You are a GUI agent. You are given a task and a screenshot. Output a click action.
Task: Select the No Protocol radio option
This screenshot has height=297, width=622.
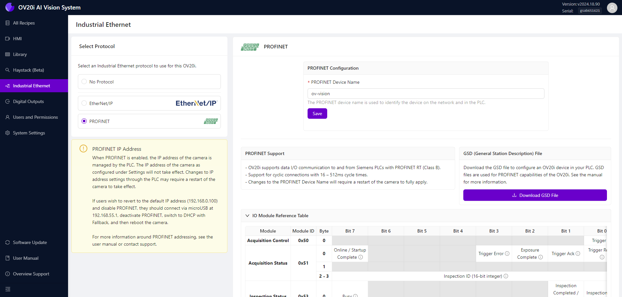pyautogui.click(x=84, y=82)
